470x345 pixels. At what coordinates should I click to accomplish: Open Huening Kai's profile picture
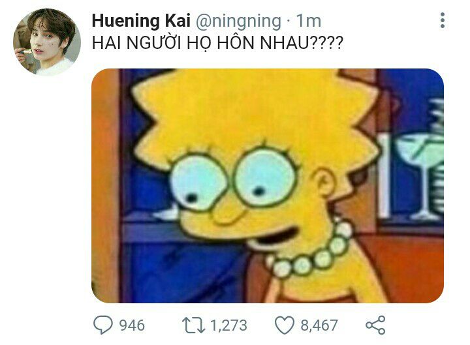click(x=47, y=42)
